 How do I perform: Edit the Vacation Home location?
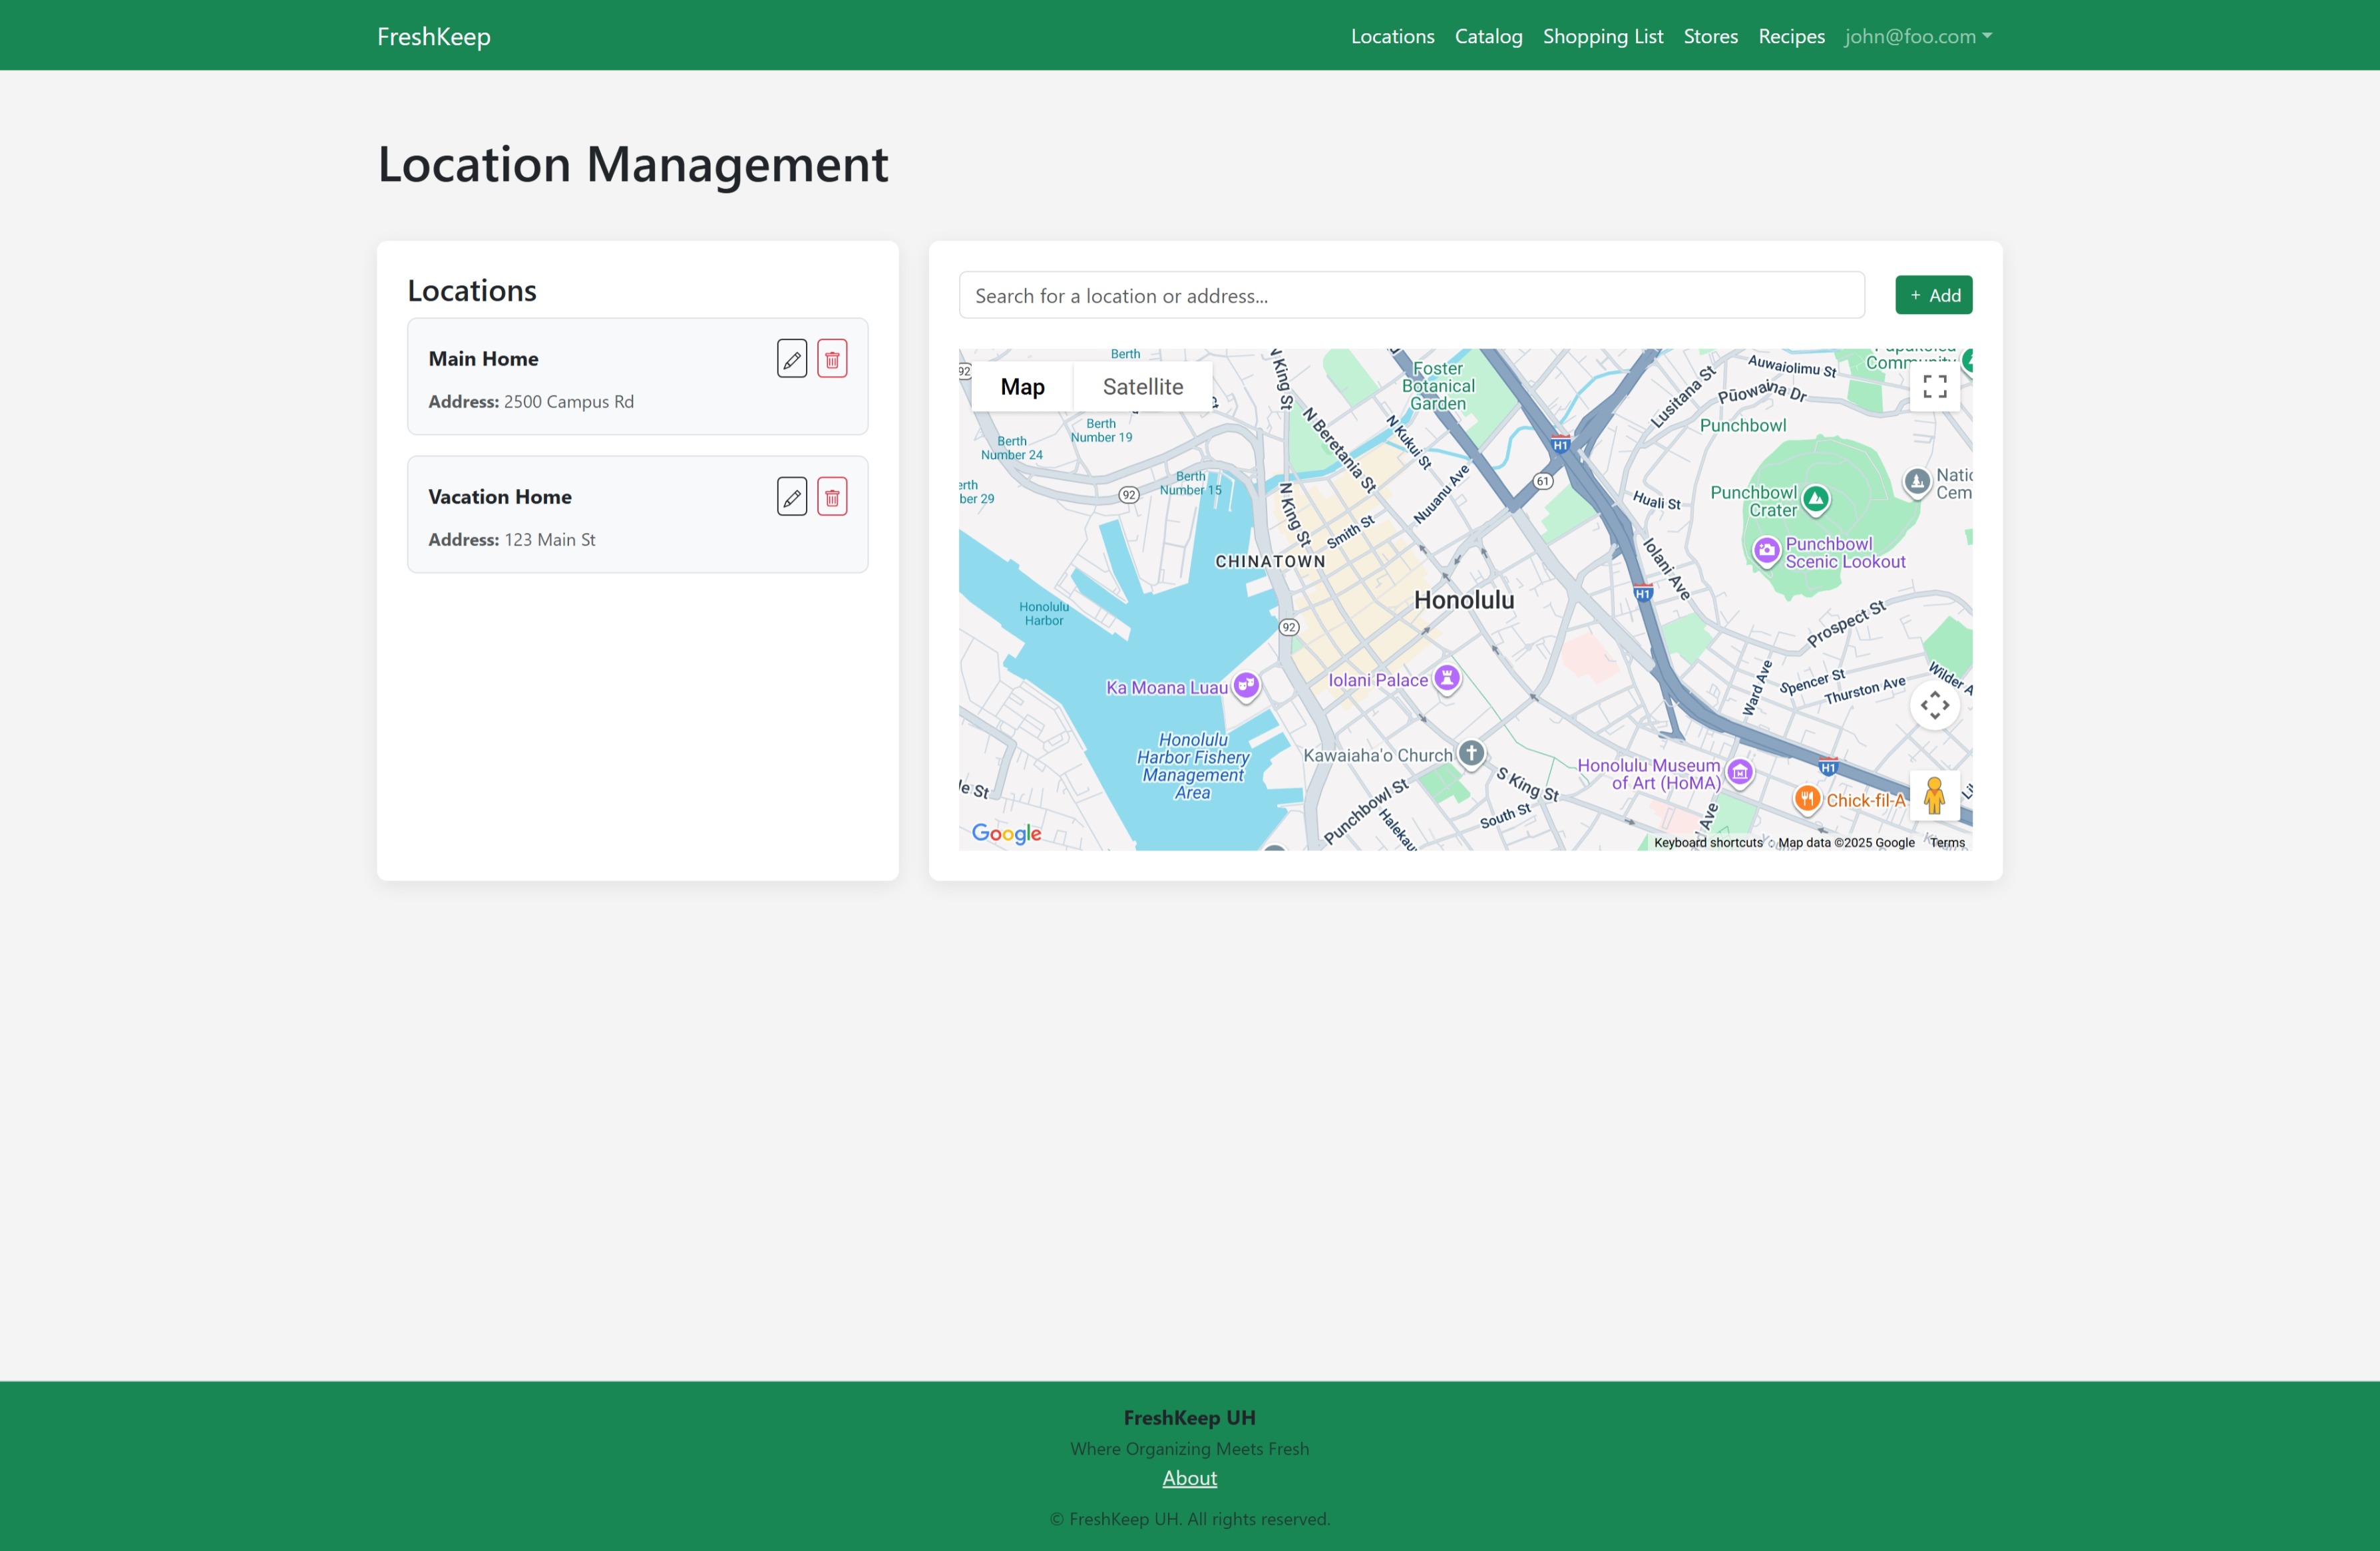[x=791, y=496]
